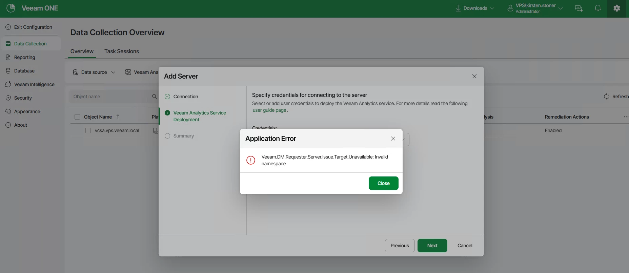Open the notifications bell
The height and width of the screenshot is (273, 629).
click(598, 8)
